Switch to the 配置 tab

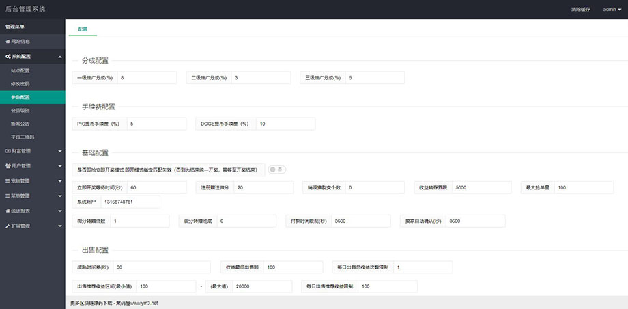(83, 29)
